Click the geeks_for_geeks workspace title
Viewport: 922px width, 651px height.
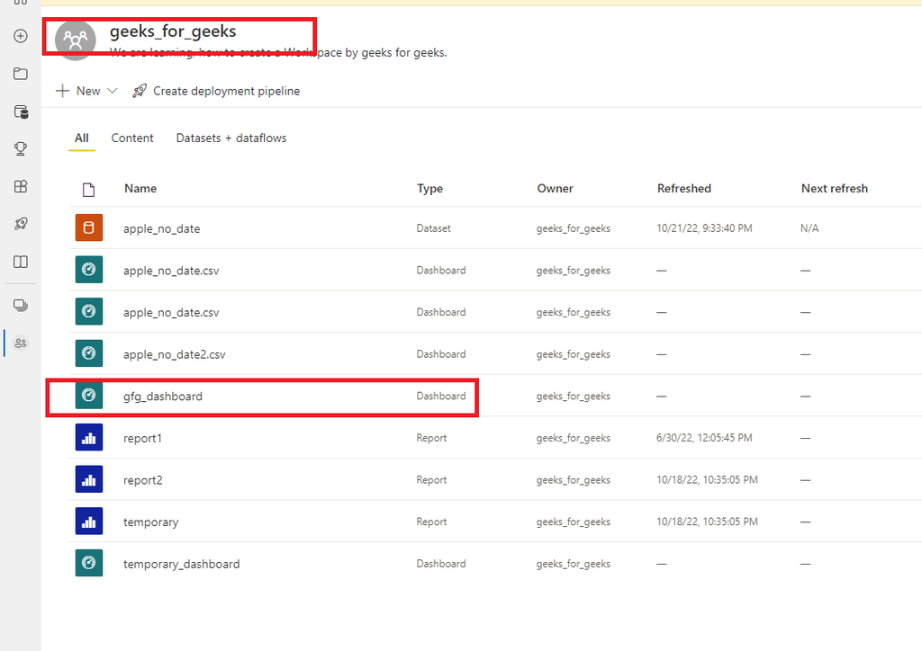173,31
